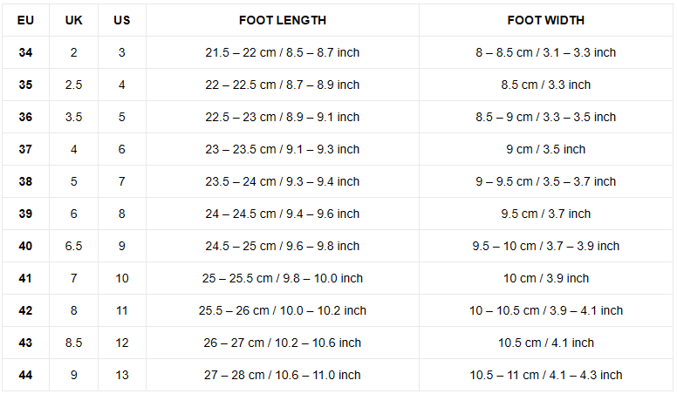
Task: Click foot width 9.5 cm / 3.7 inch cell
Action: [x=546, y=214]
